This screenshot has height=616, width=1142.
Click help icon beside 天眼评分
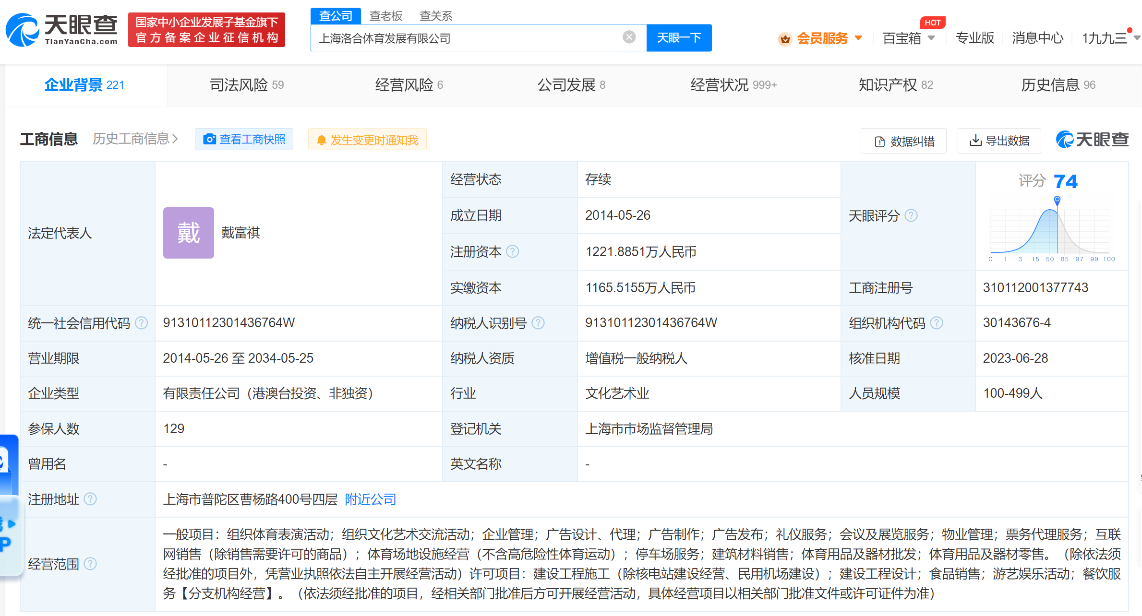[x=911, y=215]
